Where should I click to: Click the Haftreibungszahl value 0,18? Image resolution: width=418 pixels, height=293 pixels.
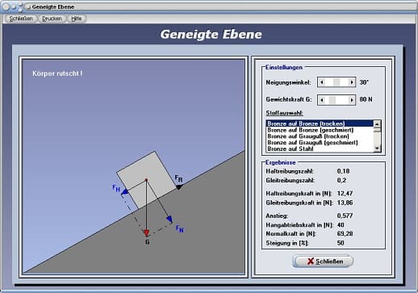343,171
